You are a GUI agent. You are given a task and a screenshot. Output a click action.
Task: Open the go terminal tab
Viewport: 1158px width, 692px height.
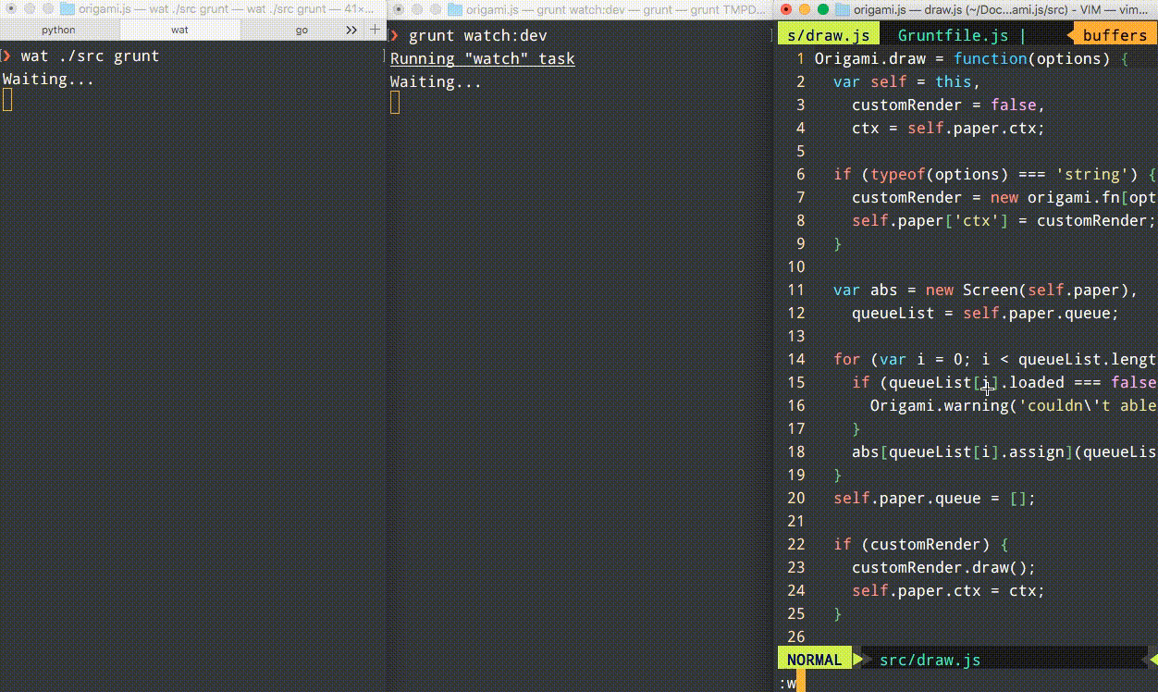[302, 30]
